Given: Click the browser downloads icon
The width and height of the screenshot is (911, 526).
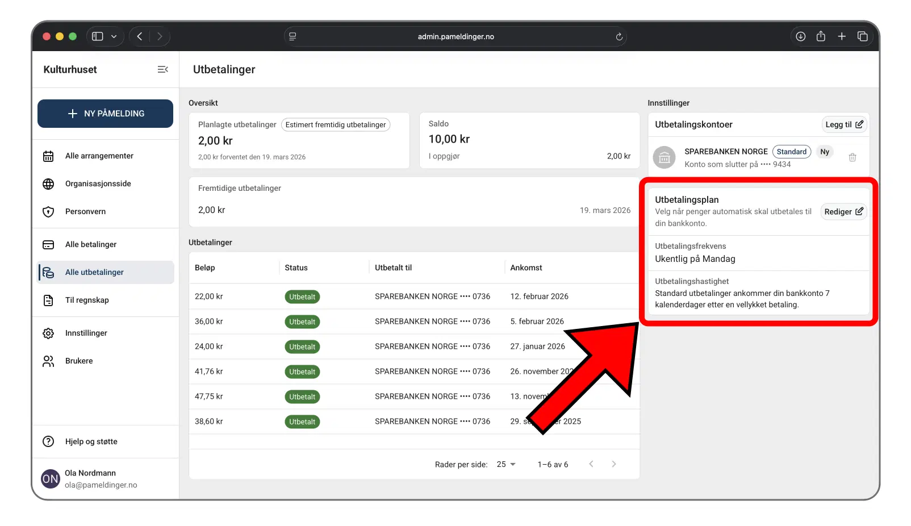Looking at the screenshot, I should tap(800, 36).
